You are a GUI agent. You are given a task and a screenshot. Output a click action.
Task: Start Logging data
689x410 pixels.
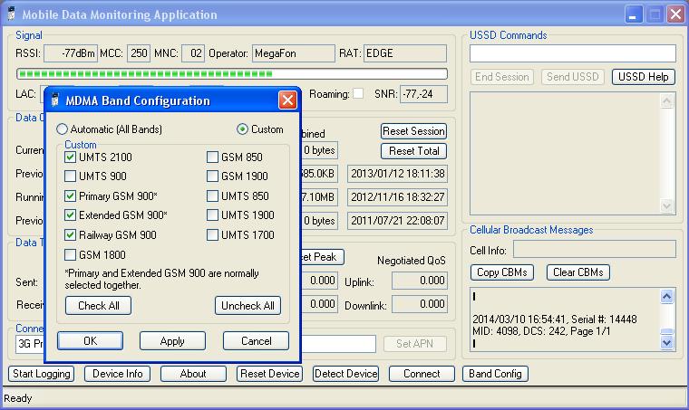click(x=42, y=374)
